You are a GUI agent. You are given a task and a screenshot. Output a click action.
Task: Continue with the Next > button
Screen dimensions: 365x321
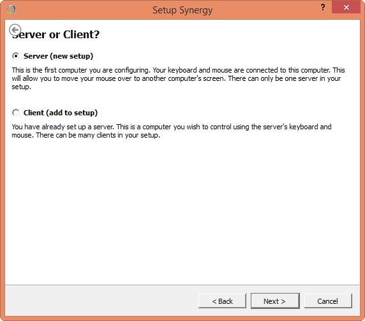[x=275, y=301]
